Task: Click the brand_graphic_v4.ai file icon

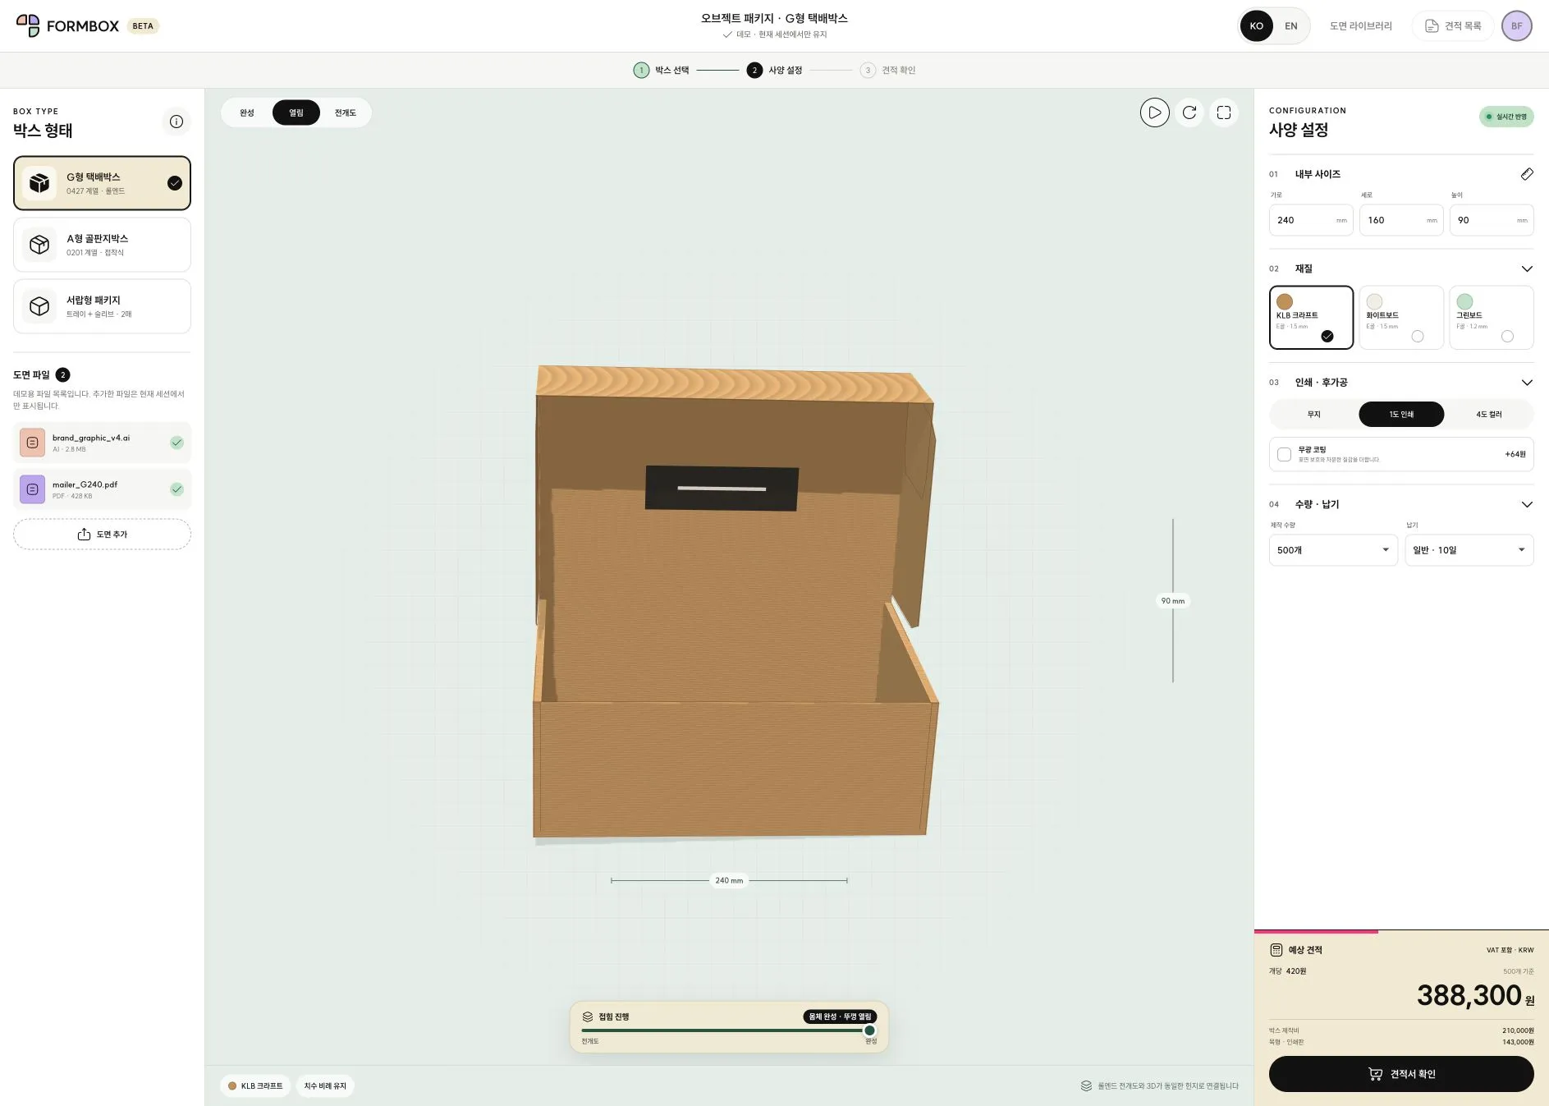Action: 32,443
